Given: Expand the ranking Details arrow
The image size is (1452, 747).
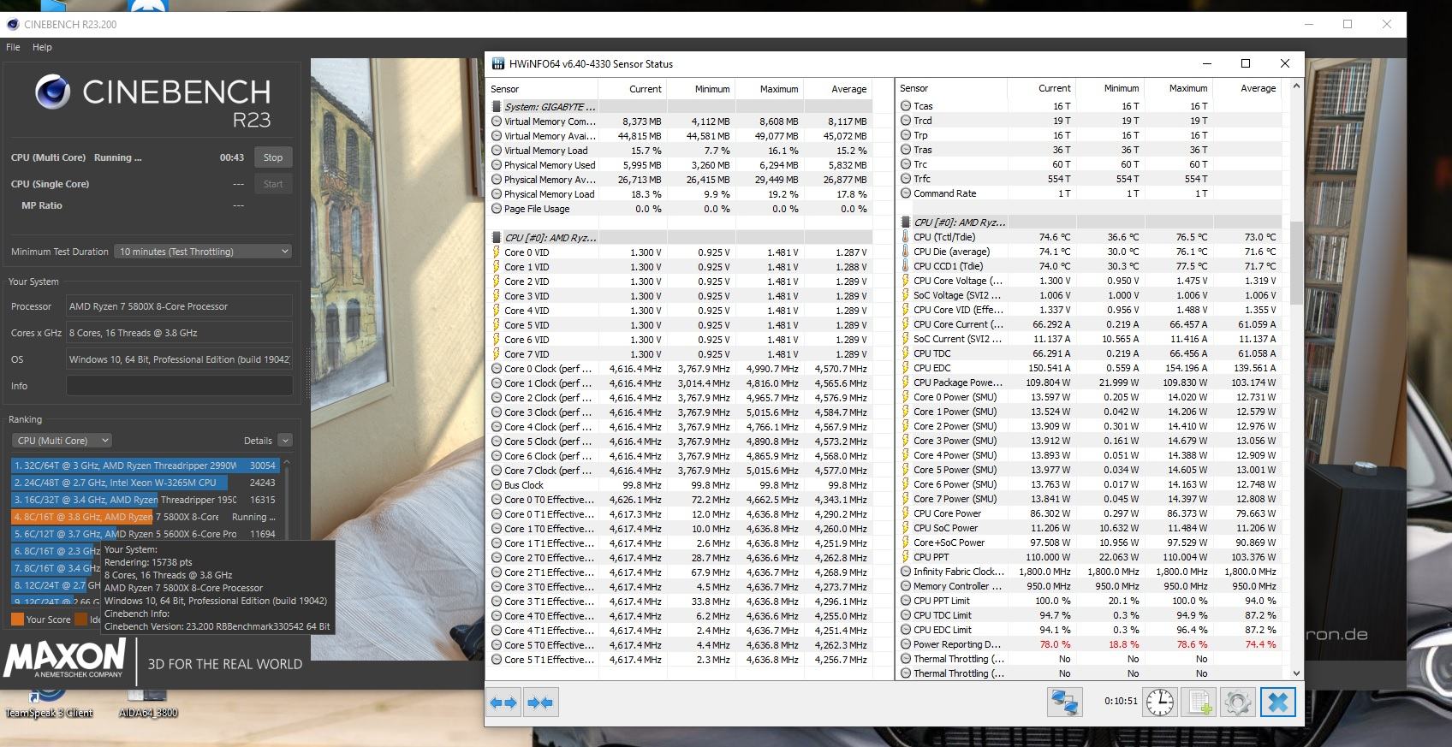Looking at the screenshot, I should [285, 441].
